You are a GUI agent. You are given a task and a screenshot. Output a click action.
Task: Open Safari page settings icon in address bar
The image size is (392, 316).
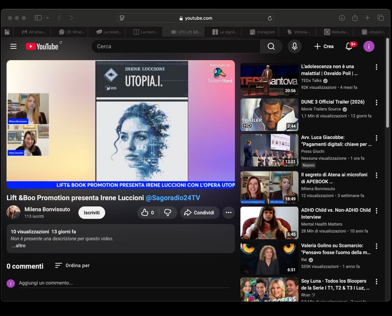[122, 18]
